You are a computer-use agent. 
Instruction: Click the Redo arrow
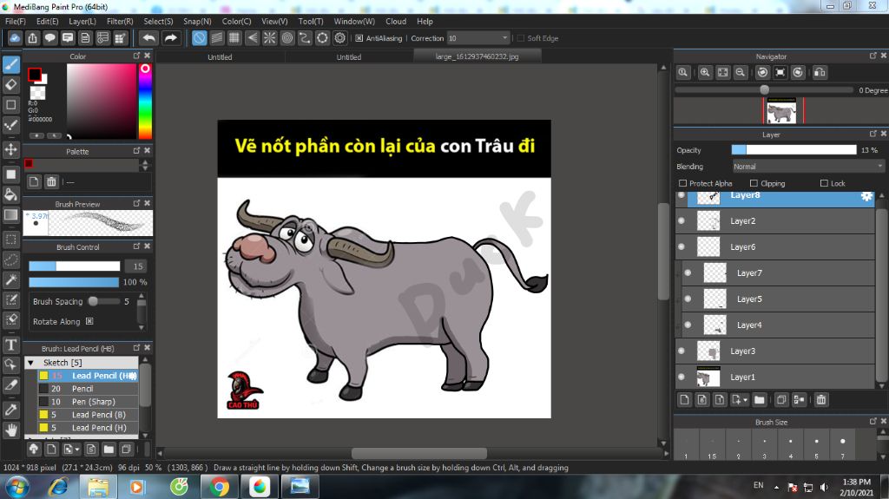170,38
